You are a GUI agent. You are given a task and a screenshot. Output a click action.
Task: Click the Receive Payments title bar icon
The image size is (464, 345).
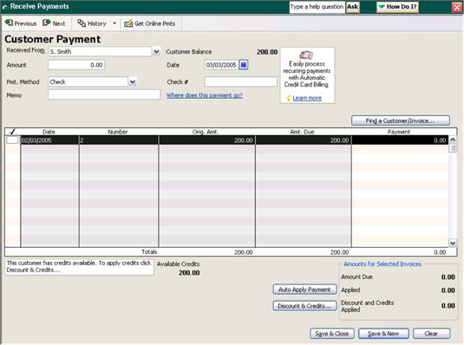tap(5, 7)
